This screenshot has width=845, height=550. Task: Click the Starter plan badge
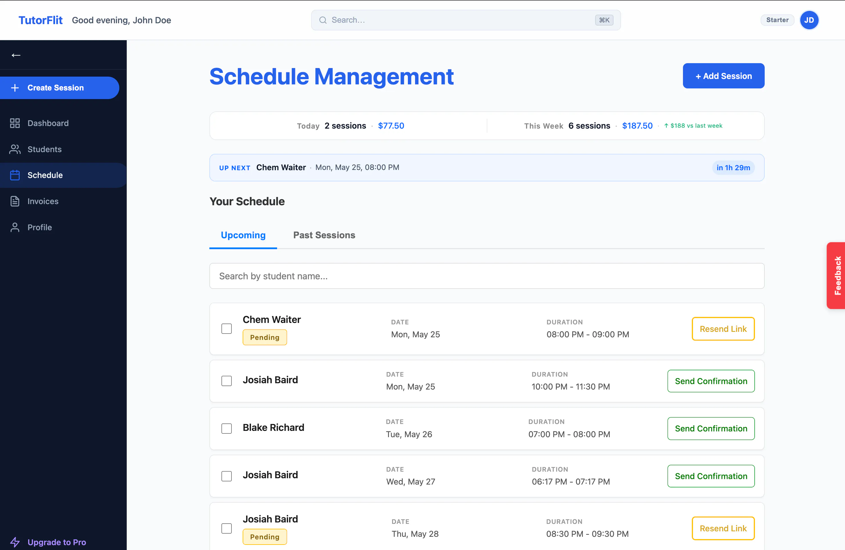[777, 20]
